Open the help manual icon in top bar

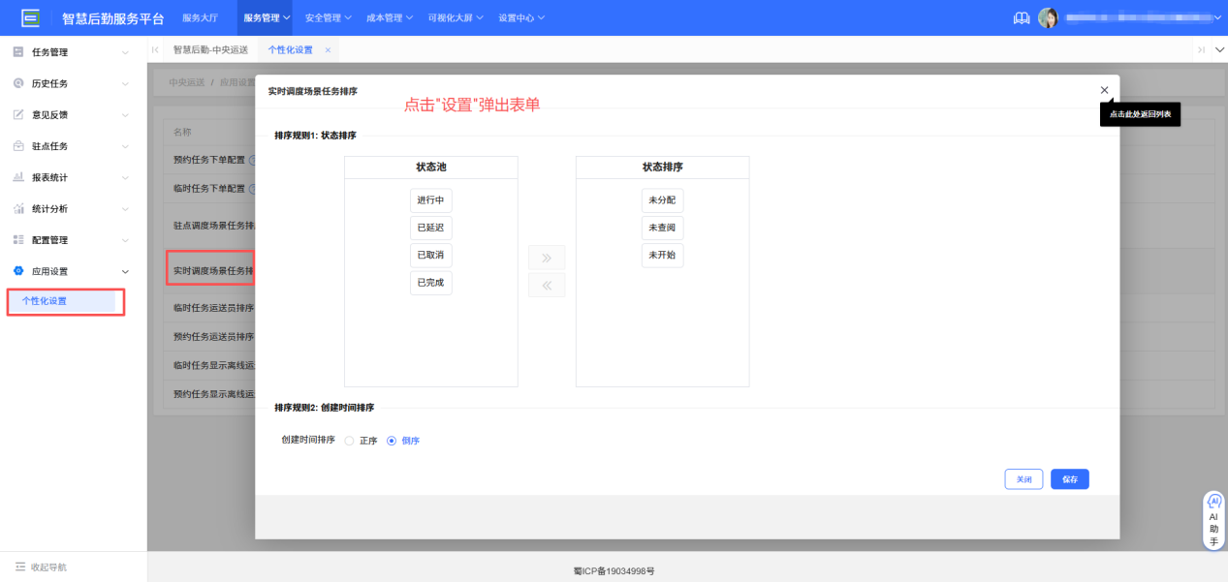coord(1021,16)
